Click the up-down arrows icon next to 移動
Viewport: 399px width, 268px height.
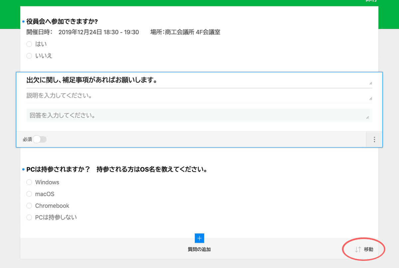357,249
